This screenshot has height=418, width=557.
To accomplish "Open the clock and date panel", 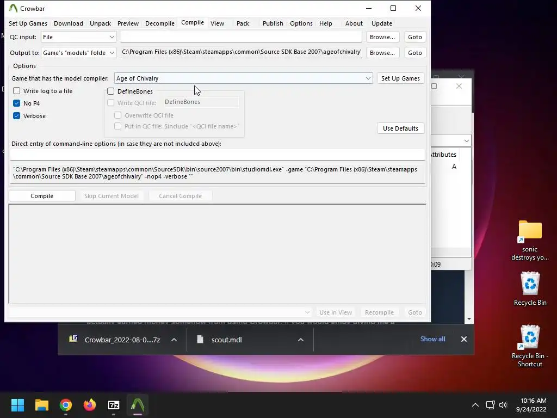I will click(x=532, y=405).
